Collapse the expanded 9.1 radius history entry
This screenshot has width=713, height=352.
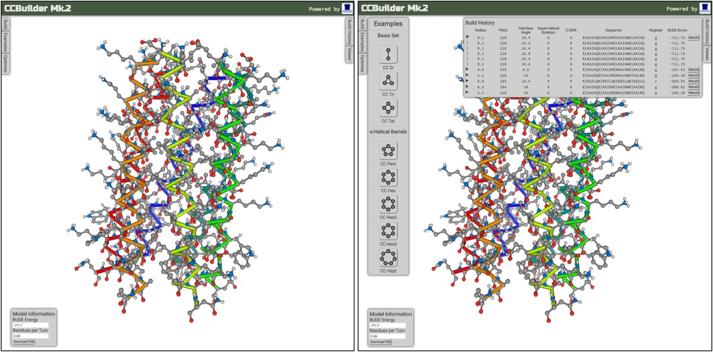pos(467,37)
